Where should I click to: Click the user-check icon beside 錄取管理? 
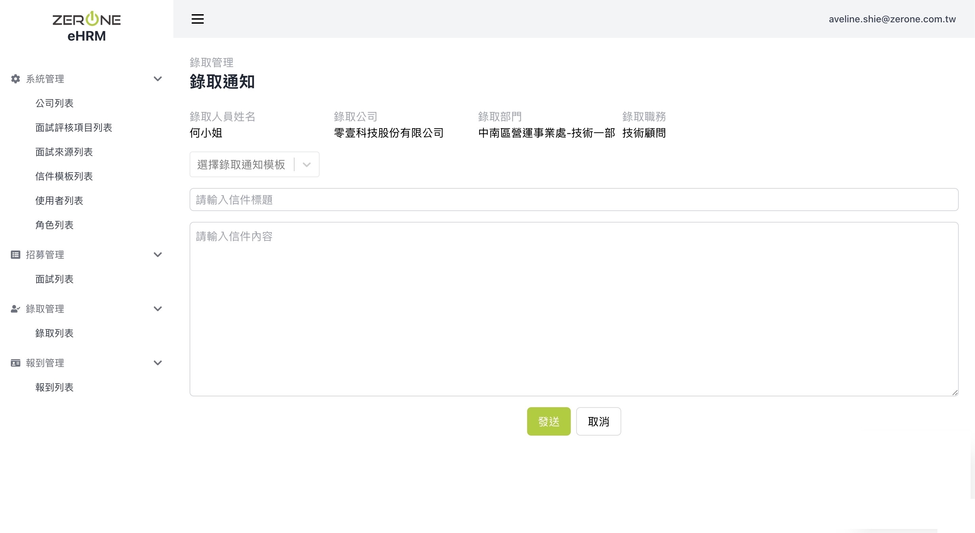coord(16,308)
